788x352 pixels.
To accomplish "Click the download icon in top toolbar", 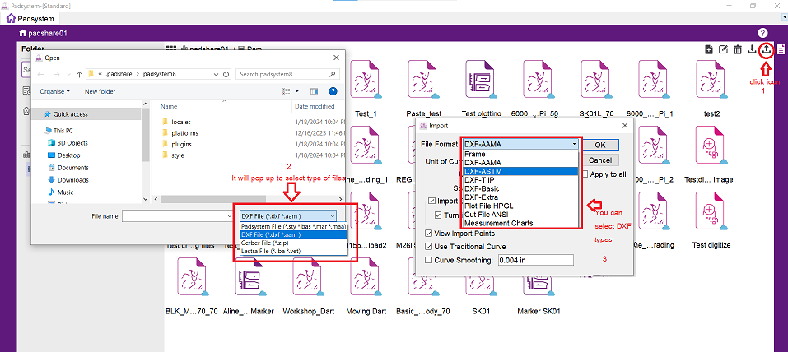I will (x=752, y=49).
